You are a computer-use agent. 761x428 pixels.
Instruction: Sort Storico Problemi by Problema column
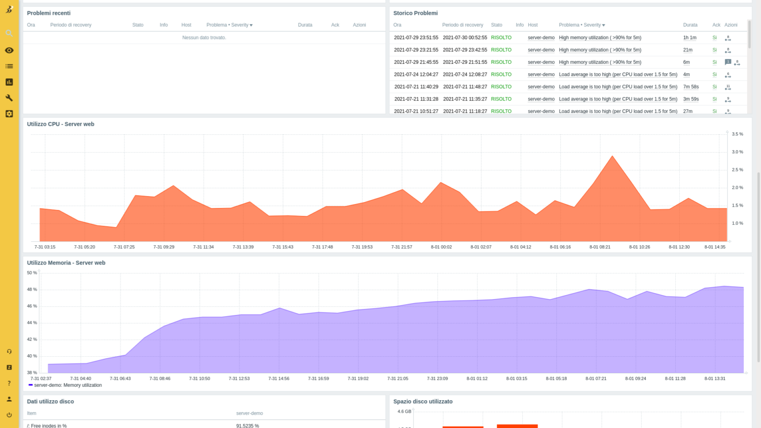coord(569,25)
